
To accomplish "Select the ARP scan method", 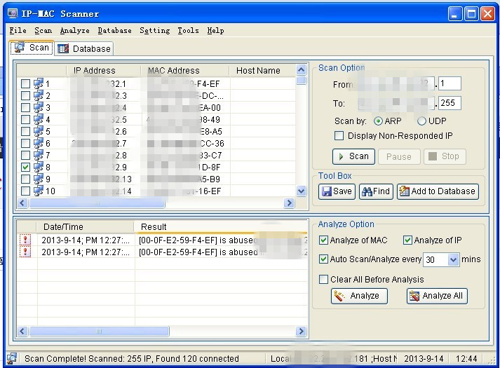I will (378, 121).
